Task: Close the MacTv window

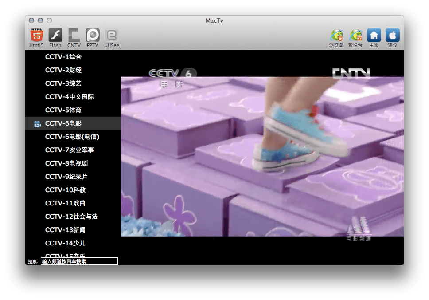Action: 31,20
